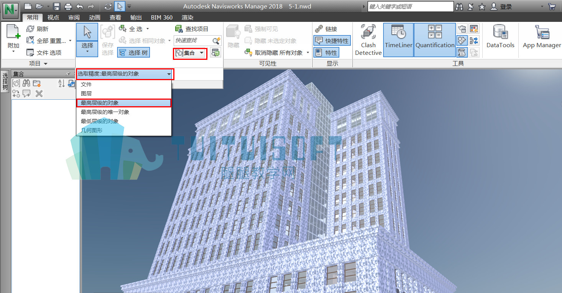Viewport: 562px width, 293px height.
Task: Click the 查找项目 (Find Items) button
Action: (192, 29)
